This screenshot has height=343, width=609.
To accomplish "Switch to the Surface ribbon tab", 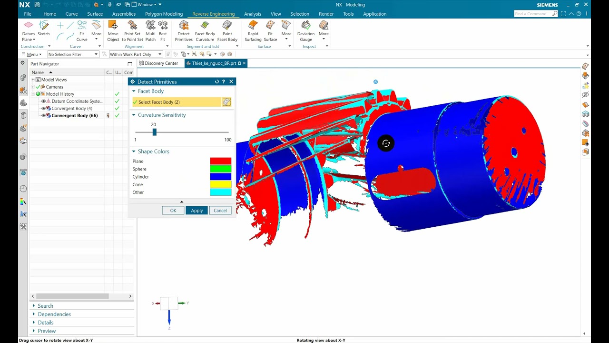I will tap(95, 14).
